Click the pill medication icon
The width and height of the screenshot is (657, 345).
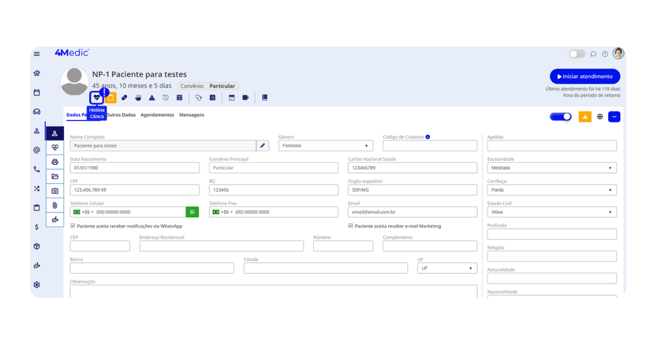tap(124, 98)
